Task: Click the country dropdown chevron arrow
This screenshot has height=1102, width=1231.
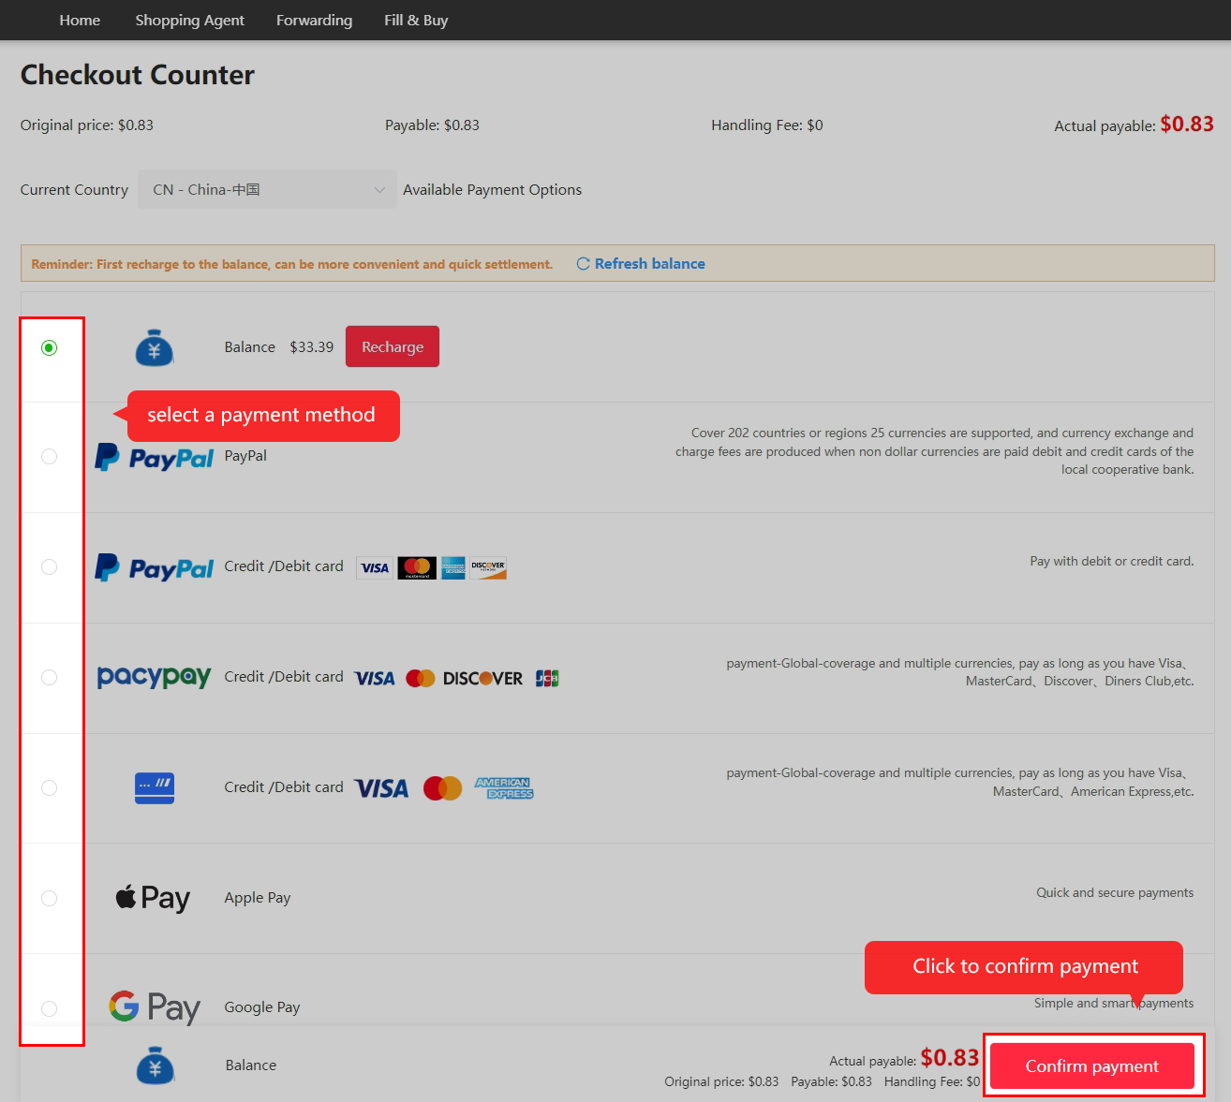Action: click(379, 190)
